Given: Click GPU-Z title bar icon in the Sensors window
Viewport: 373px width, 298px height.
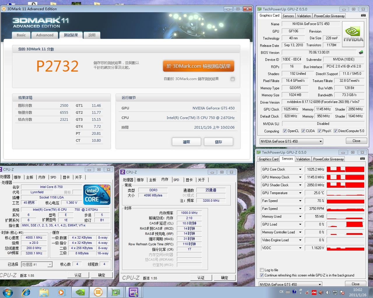Looking at the screenshot, I should pos(259,152).
